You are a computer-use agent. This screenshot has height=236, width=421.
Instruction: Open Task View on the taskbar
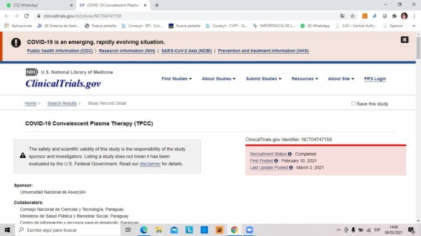pyautogui.click(x=128, y=230)
